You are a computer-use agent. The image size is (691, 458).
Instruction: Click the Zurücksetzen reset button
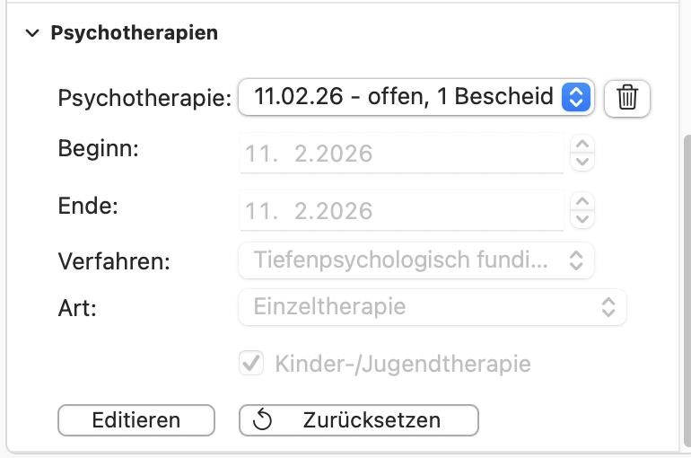coord(358,420)
